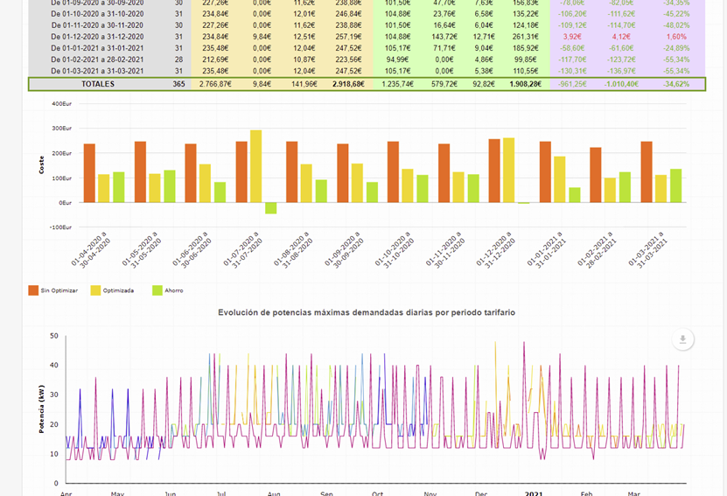This screenshot has width=727, height=496.
Task: Select row De 01-01-2021 a 31-01-2021
Action: [367, 48]
